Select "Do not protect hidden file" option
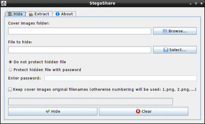The height and width of the screenshot is (124, 205). point(11,62)
